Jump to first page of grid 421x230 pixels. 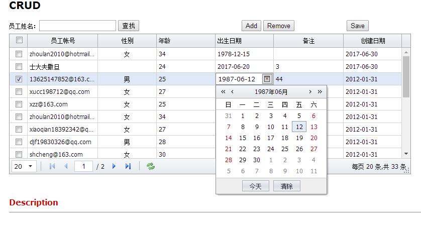52,166
